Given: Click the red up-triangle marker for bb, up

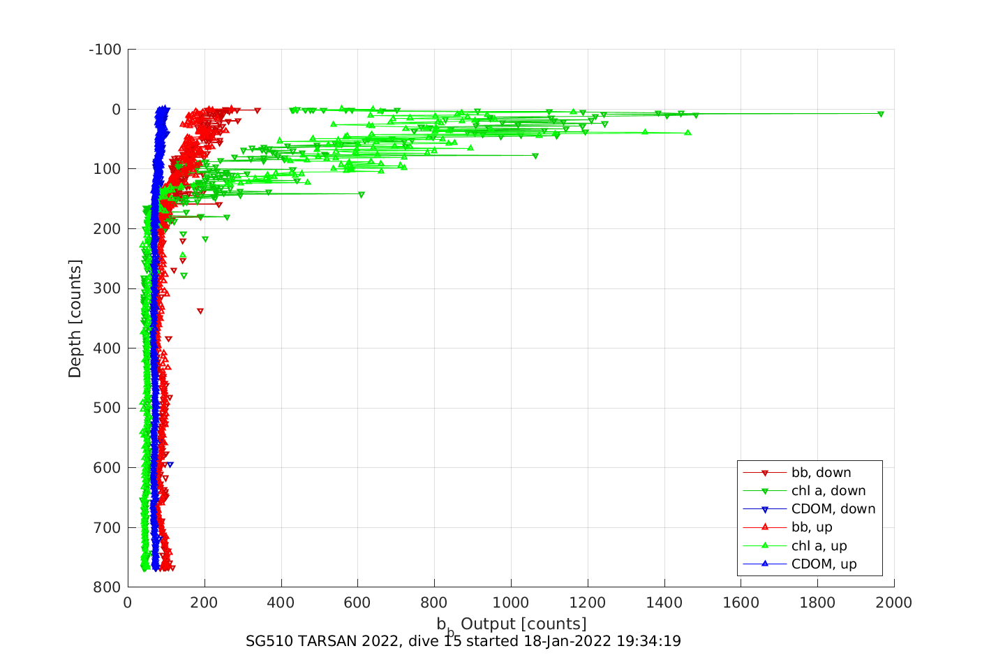Looking at the screenshot, I should 764,527.
